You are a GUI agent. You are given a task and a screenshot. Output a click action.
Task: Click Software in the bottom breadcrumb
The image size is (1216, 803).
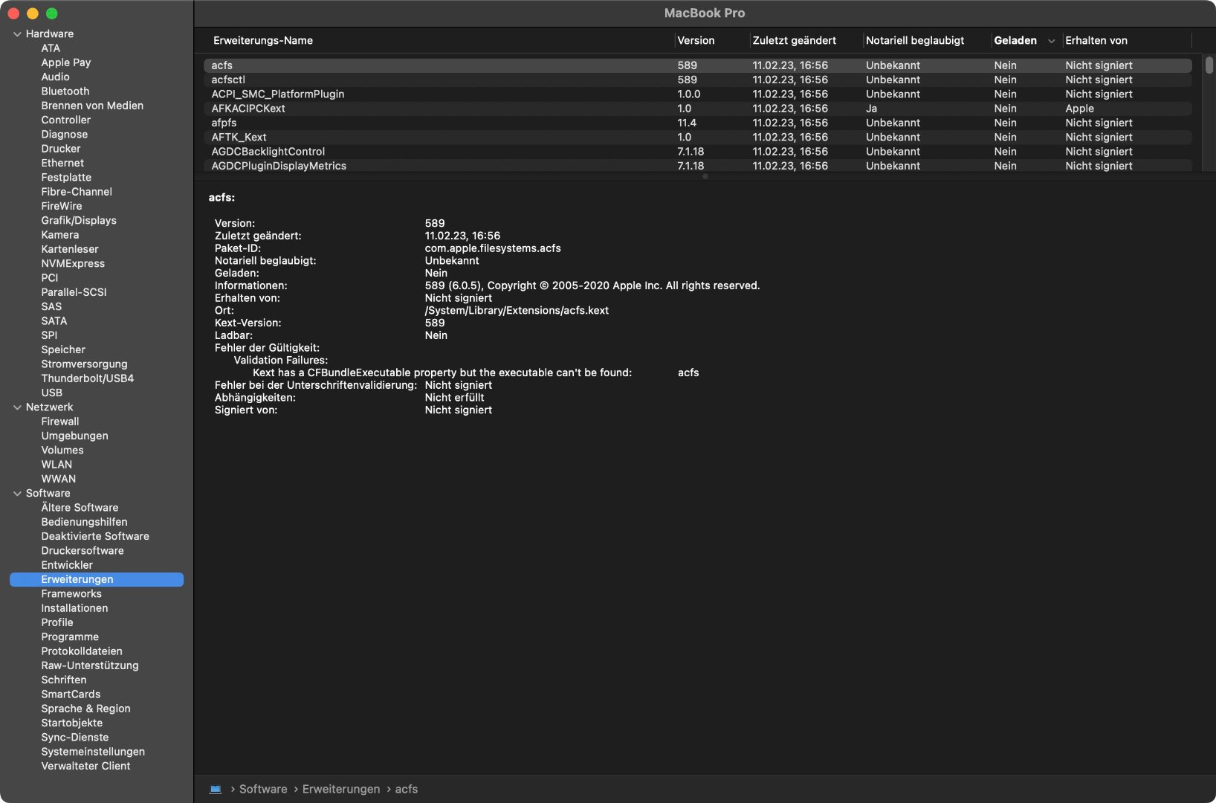coord(263,789)
